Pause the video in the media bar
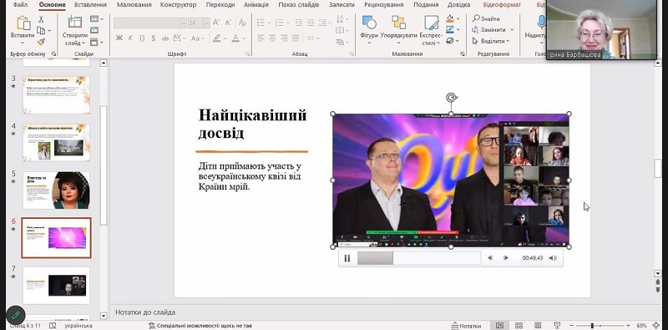This screenshot has height=330, width=668. click(x=347, y=258)
